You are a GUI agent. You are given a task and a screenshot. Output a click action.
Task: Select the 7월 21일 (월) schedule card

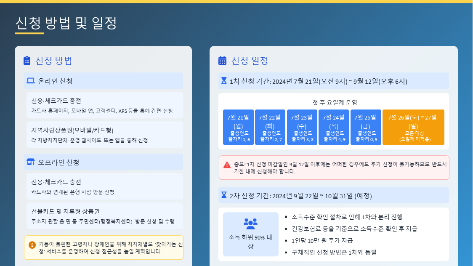coord(238,127)
